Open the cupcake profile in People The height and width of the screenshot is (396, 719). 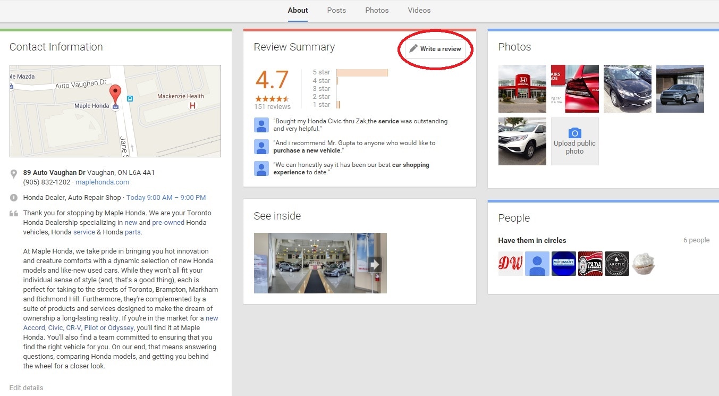[x=644, y=264]
